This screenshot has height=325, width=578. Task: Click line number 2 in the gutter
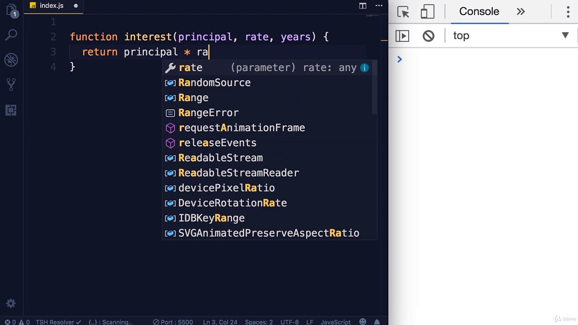(53, 37)
